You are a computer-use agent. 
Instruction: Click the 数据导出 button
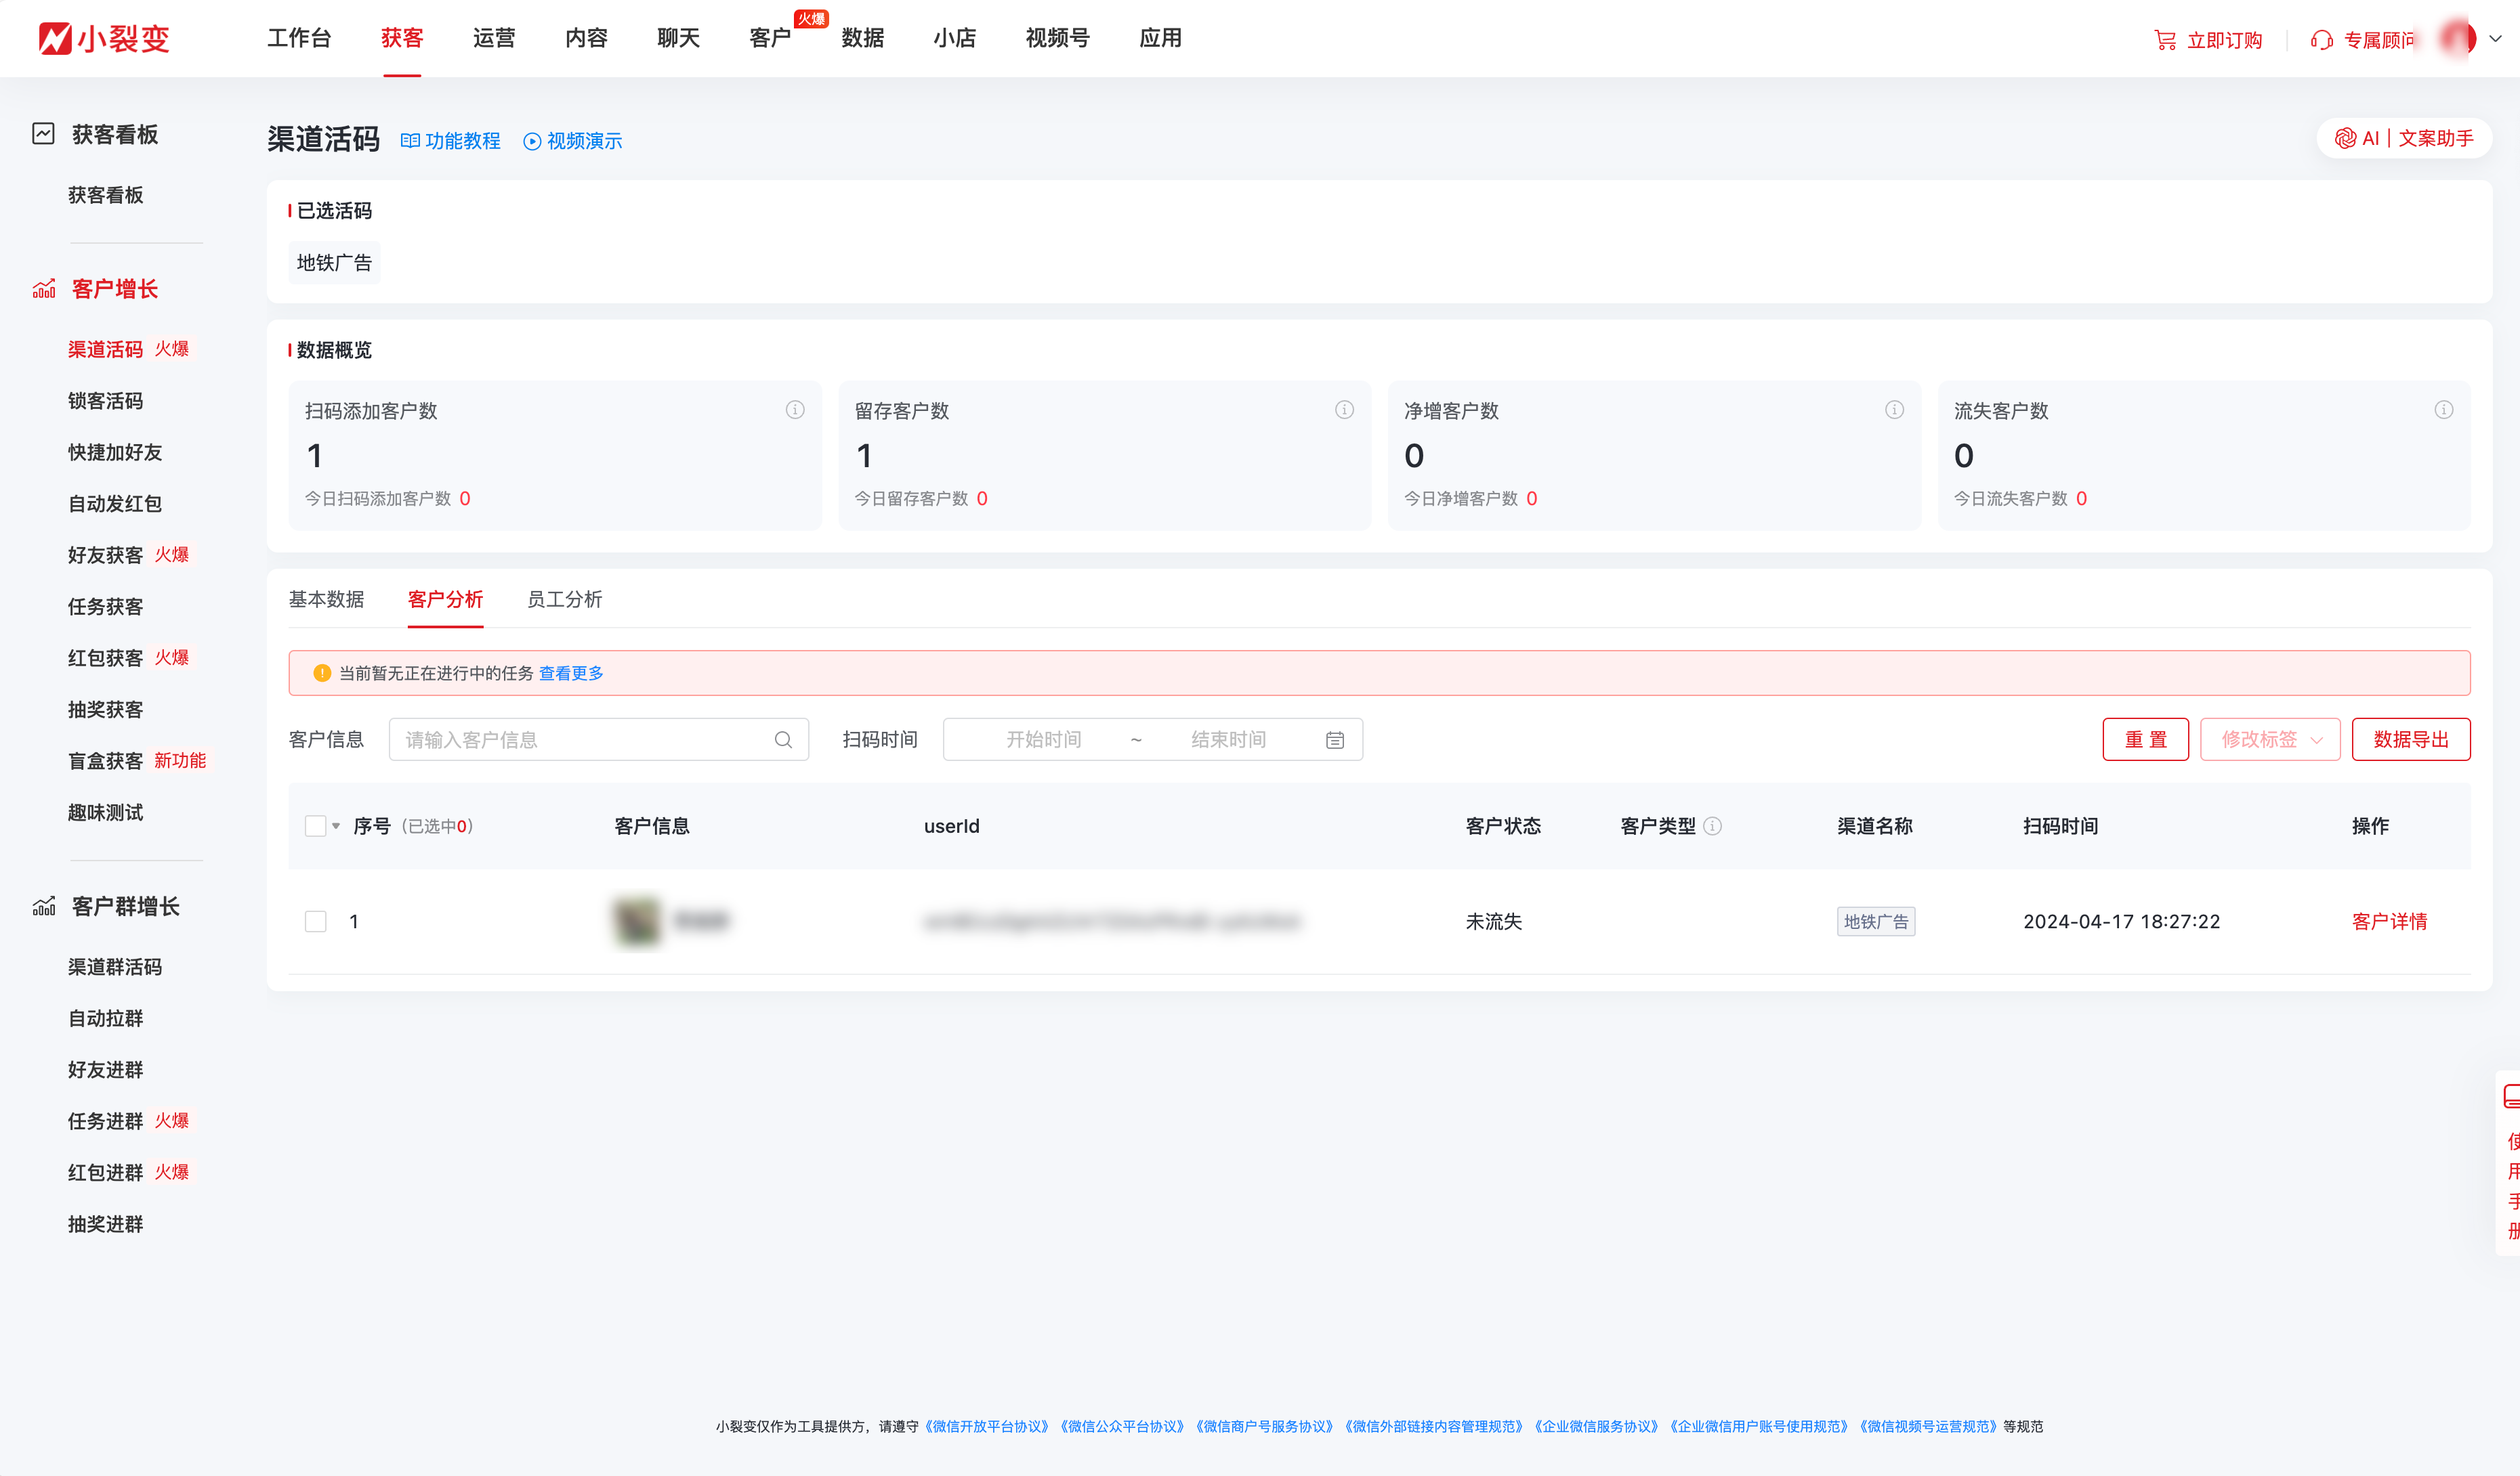2411,739
